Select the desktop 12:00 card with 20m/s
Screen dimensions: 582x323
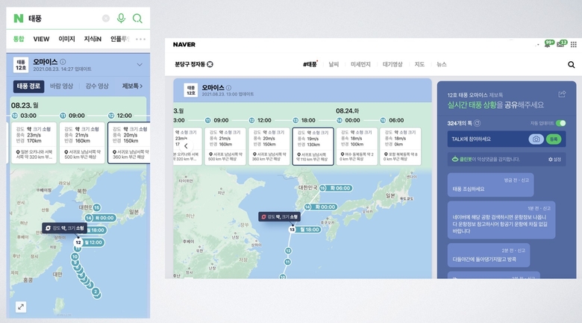269,146
